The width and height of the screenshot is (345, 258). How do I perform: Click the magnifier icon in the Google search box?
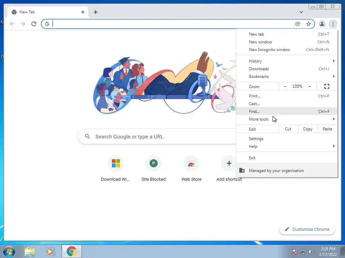[87, 136]
